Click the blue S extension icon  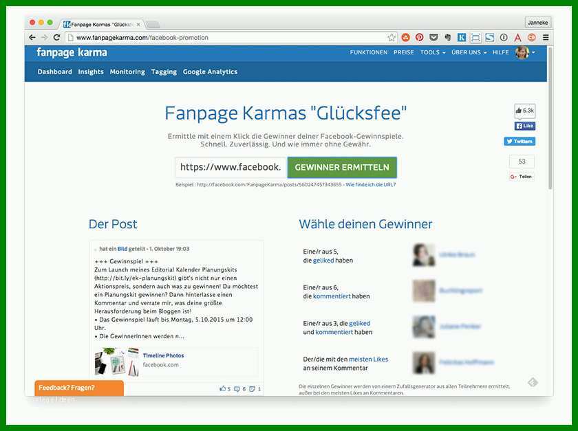[489, 37]
